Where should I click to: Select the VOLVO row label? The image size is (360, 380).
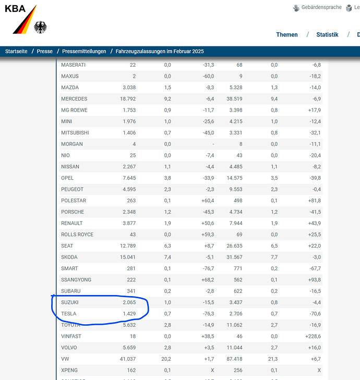[69, 348]
